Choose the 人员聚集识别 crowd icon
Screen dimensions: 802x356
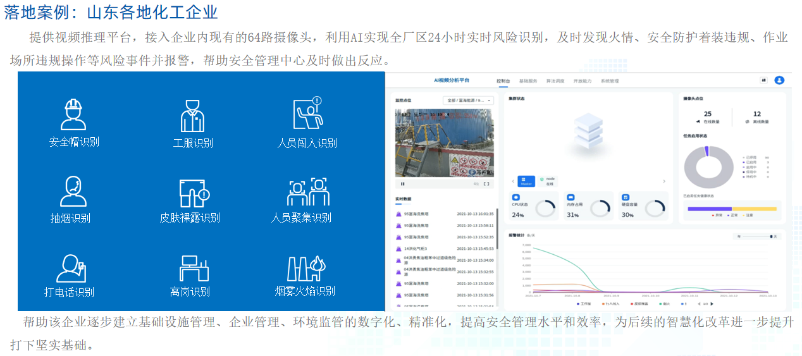[308, 192]
